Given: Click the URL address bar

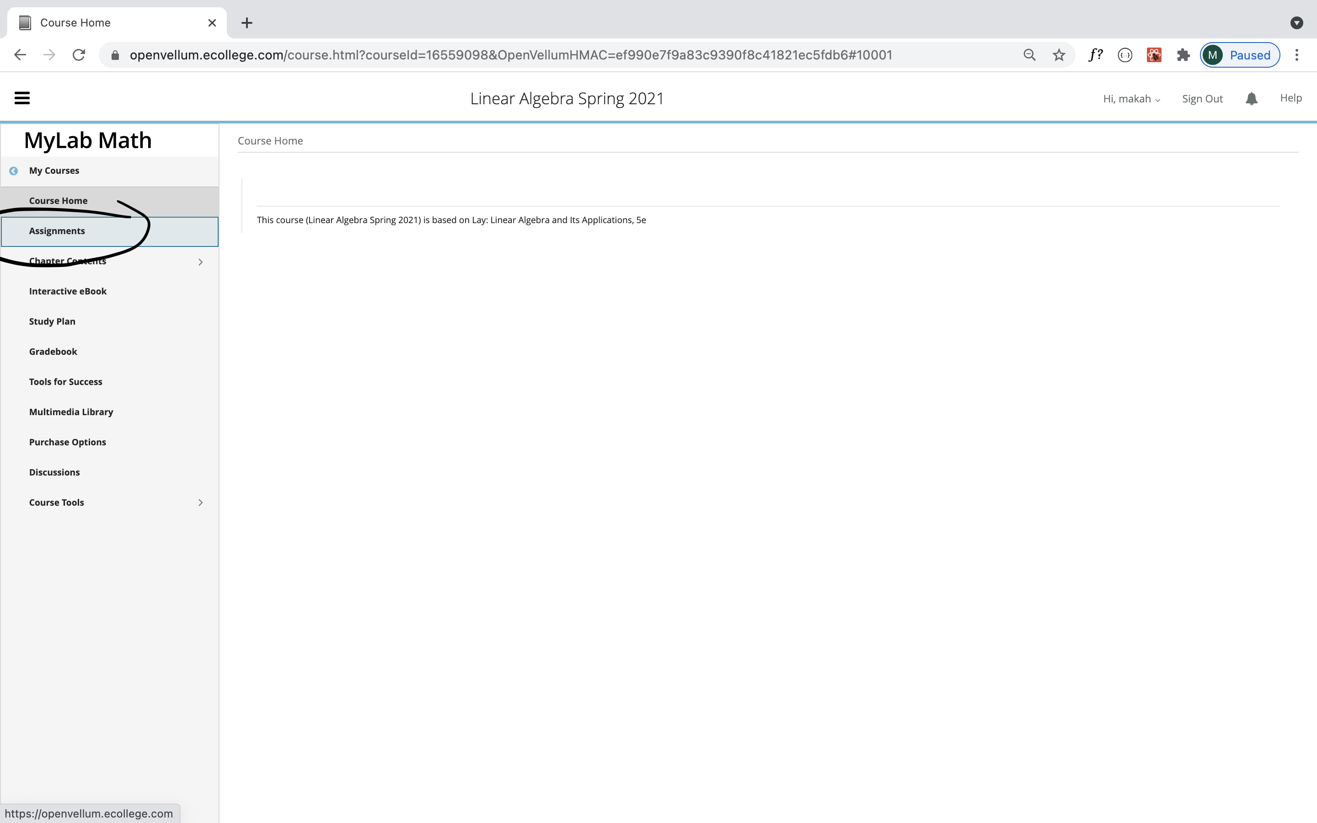Looking at the screenshot, I should (510, 55).
